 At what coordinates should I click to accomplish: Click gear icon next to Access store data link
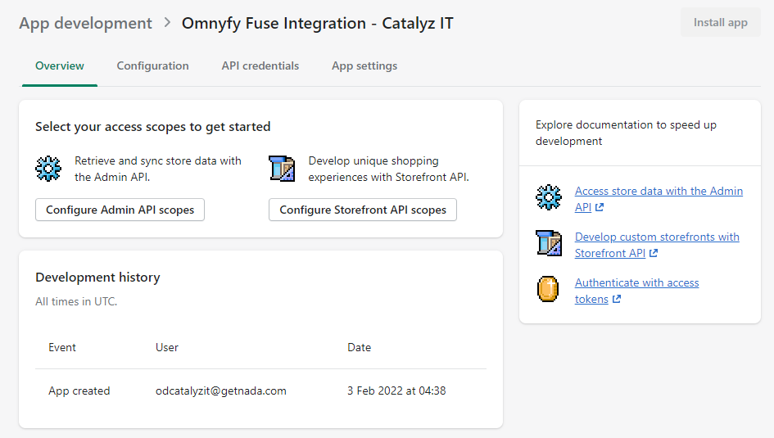pos(549,198)
